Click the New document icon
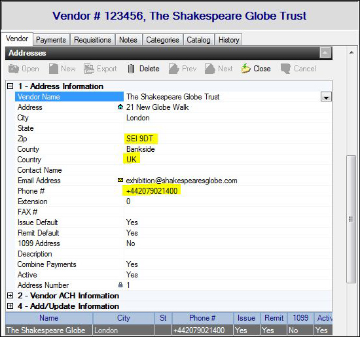360x337 pixels. [54, 69]
